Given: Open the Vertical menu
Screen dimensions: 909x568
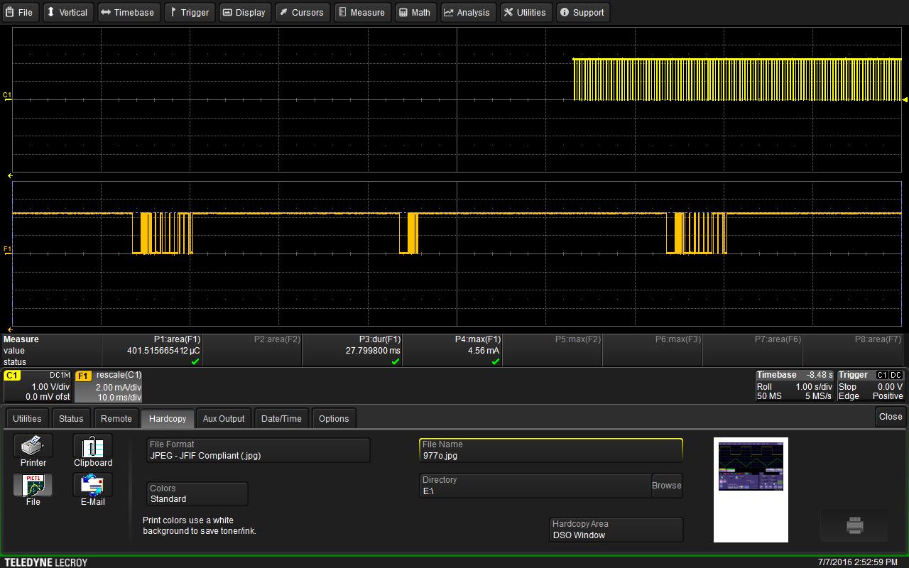Looking at the screenshot, I should 67,12.
